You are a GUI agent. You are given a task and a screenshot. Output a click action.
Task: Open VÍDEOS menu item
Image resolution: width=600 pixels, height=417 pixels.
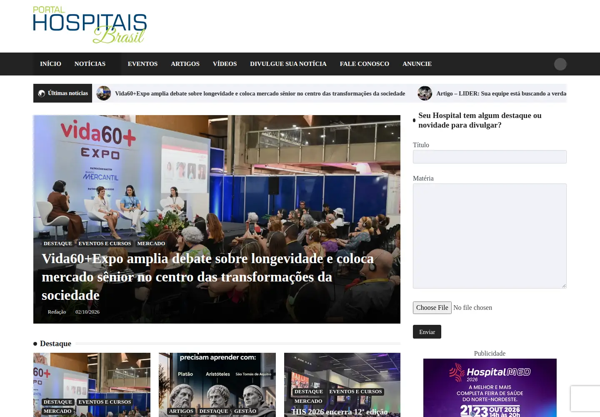(x=225, y=64)
